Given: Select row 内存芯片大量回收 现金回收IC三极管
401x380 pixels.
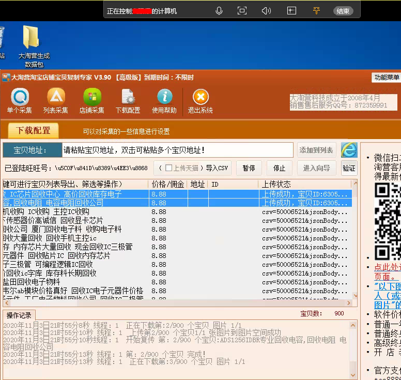Looking at the screenshot, I should 177,247.
